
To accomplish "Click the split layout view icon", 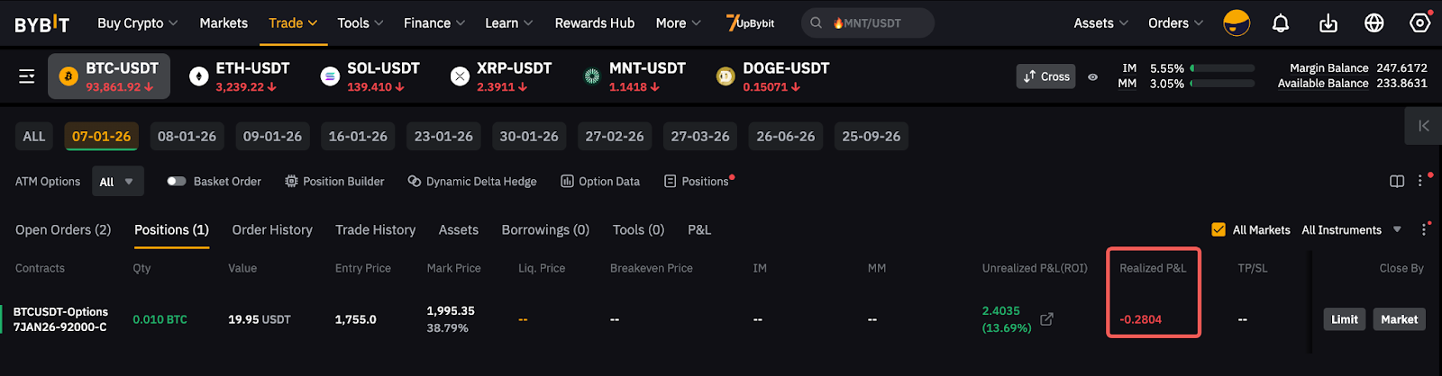I will (1397, 181).
